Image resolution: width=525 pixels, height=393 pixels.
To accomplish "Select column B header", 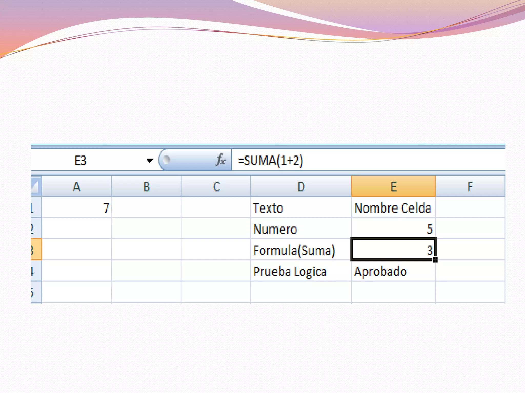I will click(146, 187).
